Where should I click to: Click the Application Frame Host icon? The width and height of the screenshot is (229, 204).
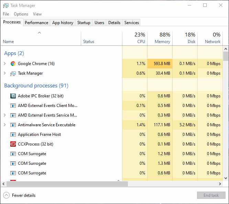click(x=13, y=135)
